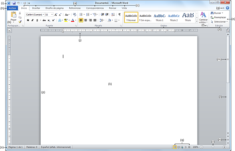This screenshot has width=235, height=151.
Task: Toggle center text alignment
Action: coord(86,20)
